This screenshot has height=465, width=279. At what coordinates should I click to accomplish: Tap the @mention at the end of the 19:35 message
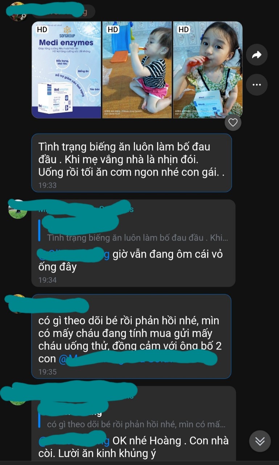(x=138, y=359)
